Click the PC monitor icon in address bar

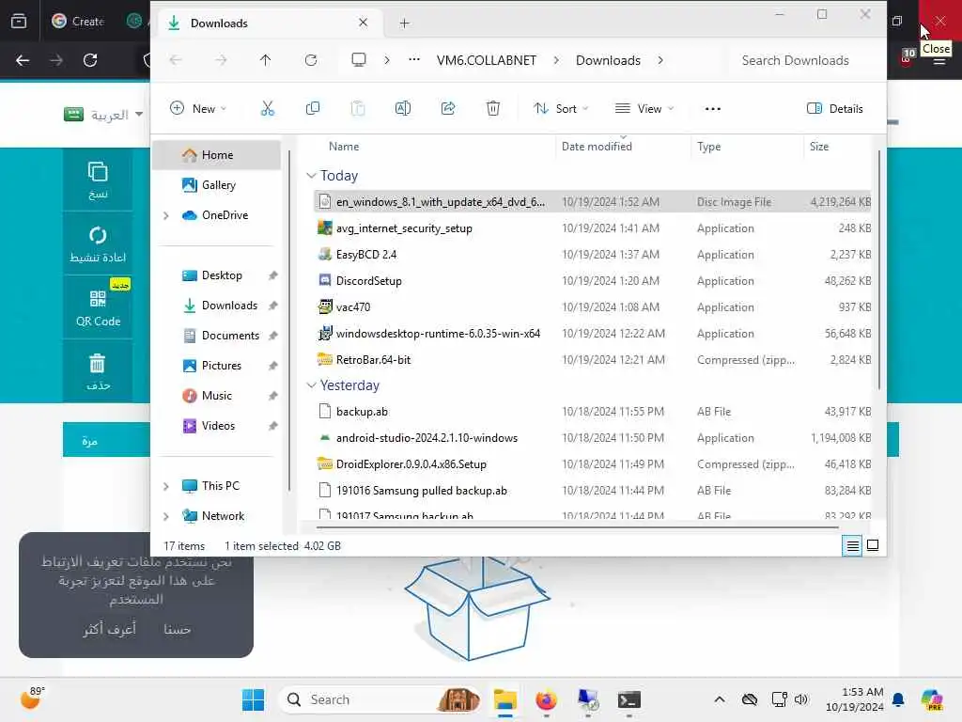(358, 59)
